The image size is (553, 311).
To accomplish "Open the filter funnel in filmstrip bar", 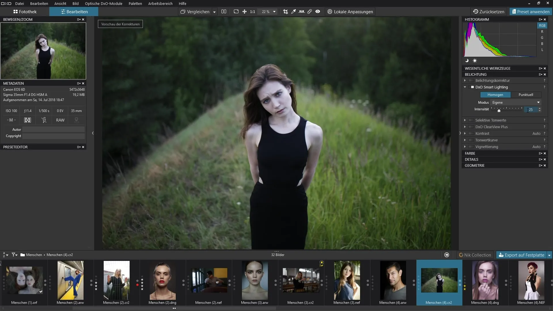I will [14, 255].
